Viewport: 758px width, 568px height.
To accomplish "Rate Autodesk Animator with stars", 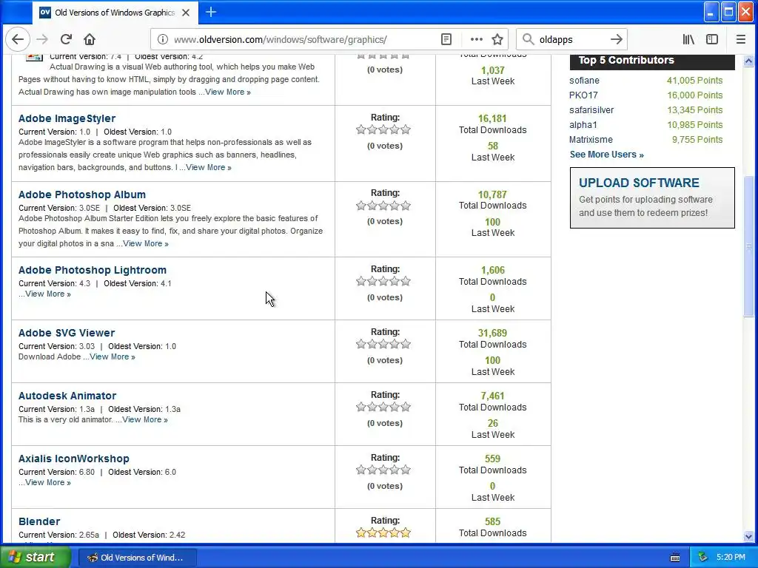I will tap(383, 407).
